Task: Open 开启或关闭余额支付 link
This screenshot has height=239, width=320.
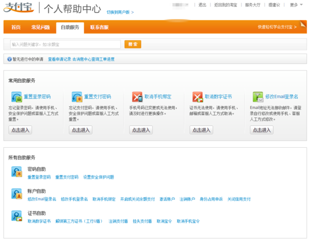Action: [138, 199]
